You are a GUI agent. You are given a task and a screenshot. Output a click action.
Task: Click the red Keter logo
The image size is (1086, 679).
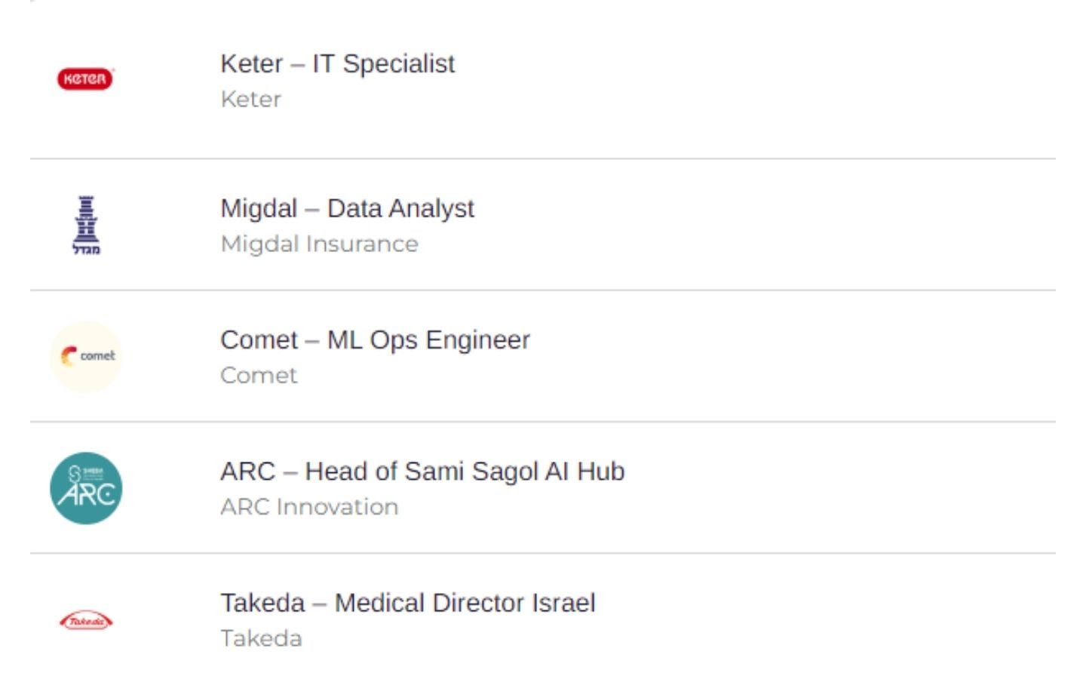click(85, 78)
